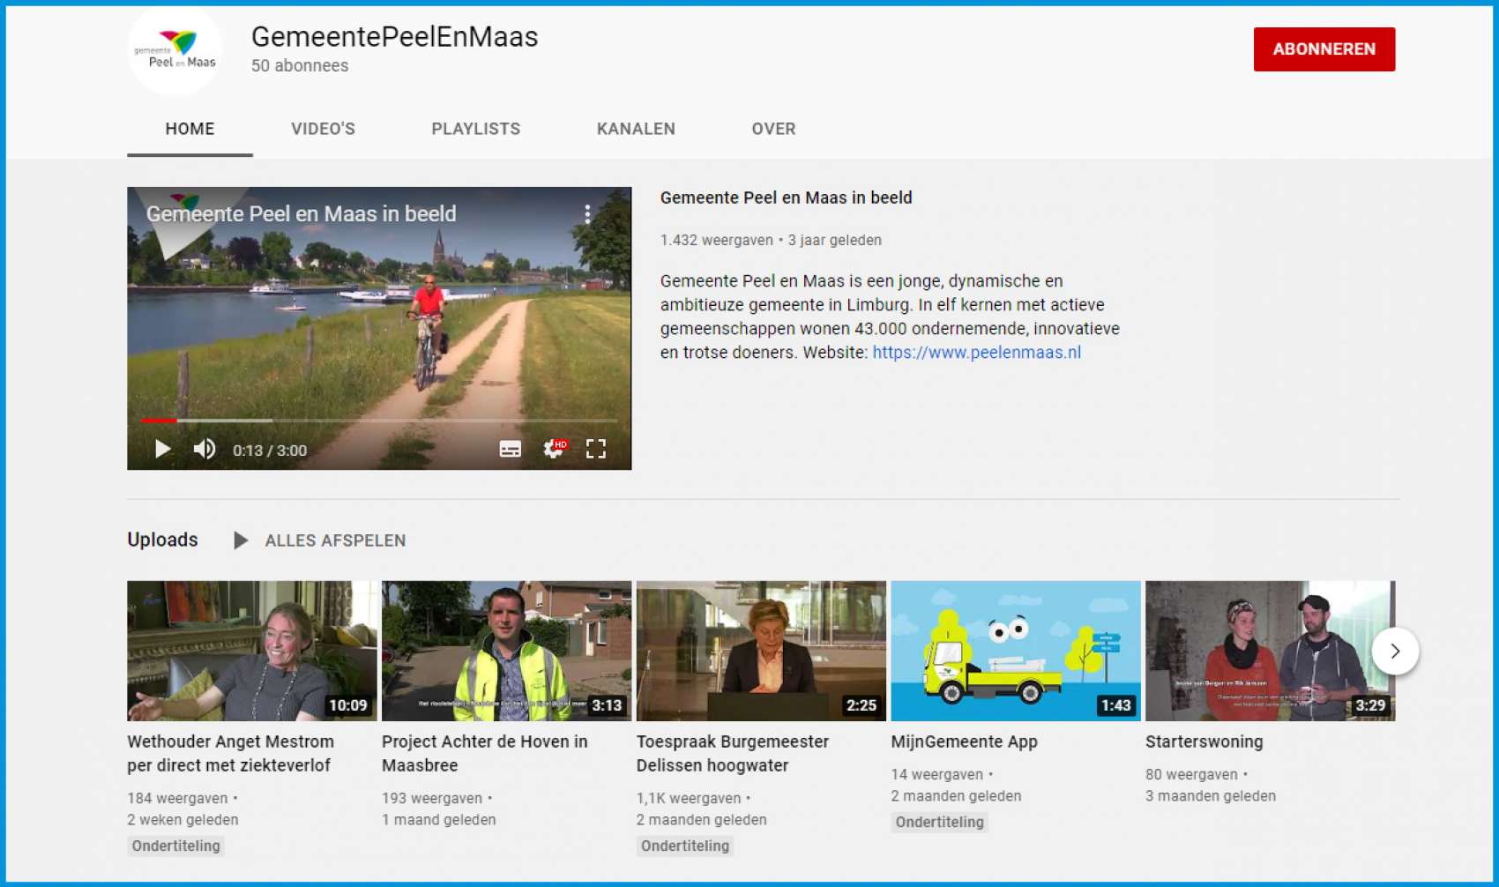
Task: Click Ondertiteling badge under Wethouder video
Action: (x=175, y=846)
